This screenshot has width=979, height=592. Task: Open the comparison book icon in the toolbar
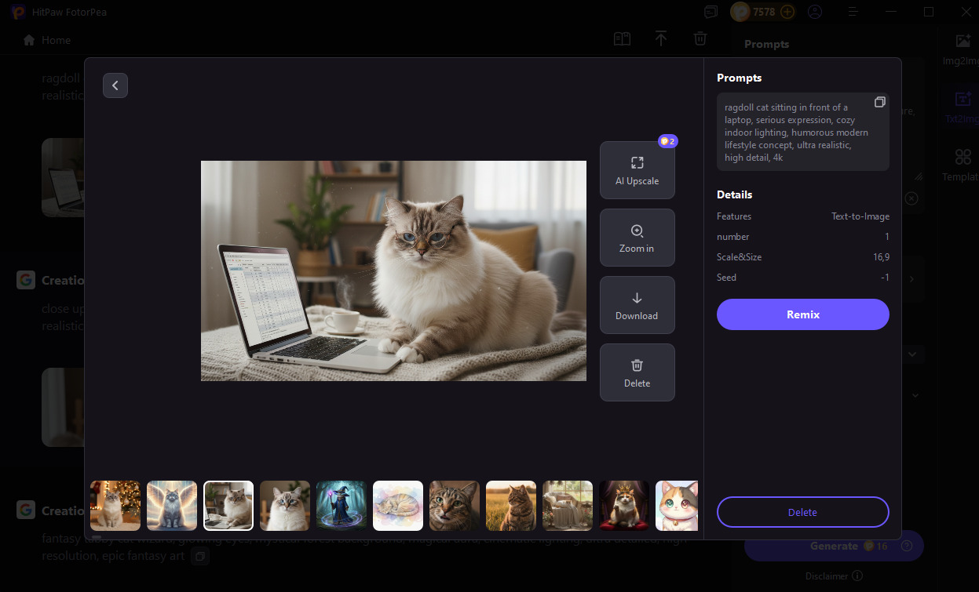coord(622,38)
